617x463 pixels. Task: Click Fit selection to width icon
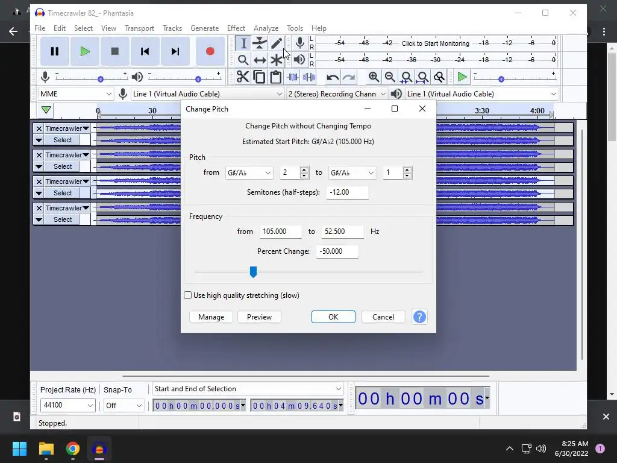pos(406,77)
